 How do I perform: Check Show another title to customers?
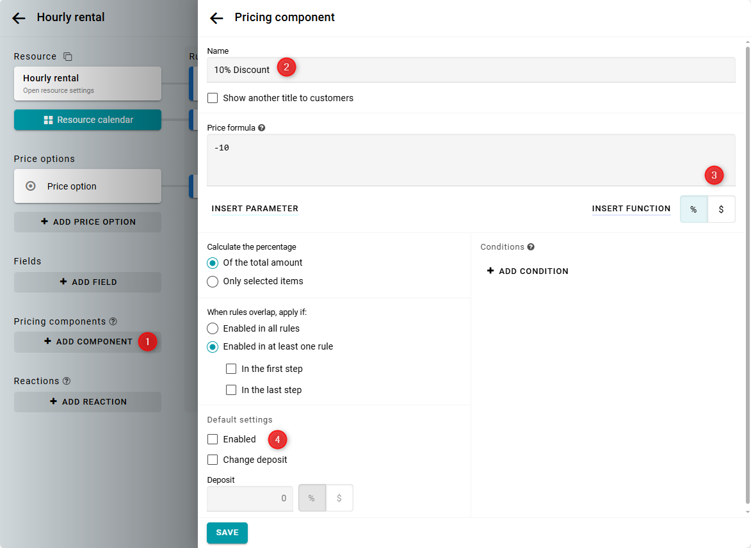213,98
